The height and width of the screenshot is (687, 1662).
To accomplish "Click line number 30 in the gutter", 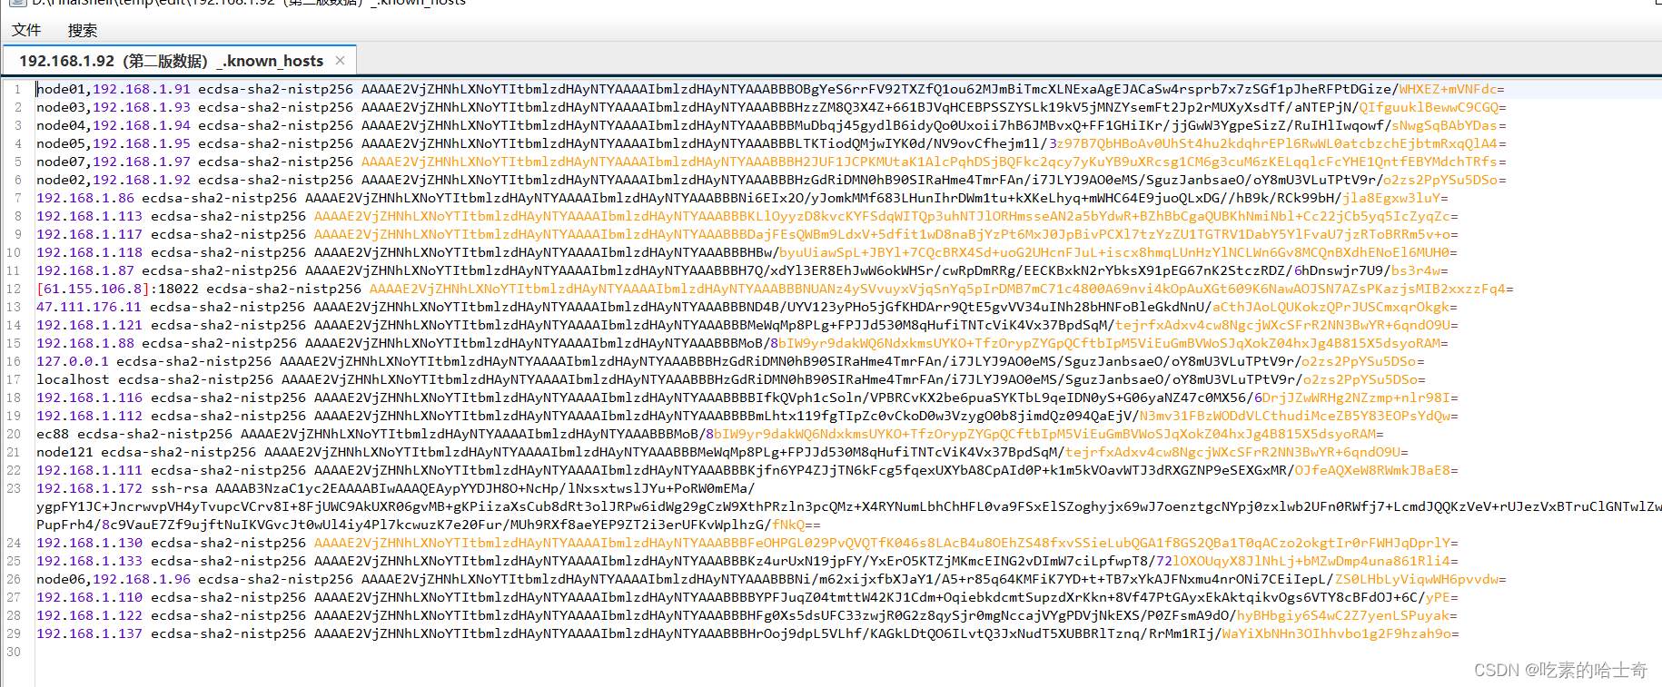I will tap(14, 652).
